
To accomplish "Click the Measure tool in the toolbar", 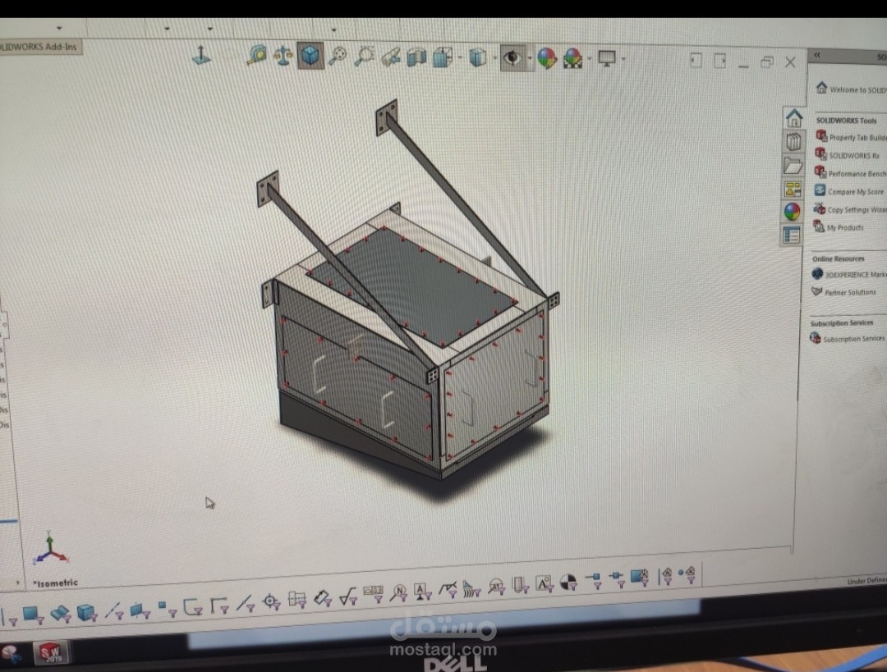I will pyautogui.click(x=255, y=57).
